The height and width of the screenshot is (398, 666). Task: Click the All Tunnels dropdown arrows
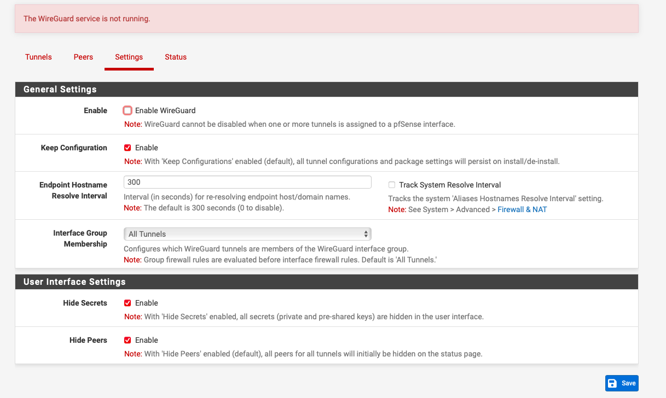coord(366,234)
